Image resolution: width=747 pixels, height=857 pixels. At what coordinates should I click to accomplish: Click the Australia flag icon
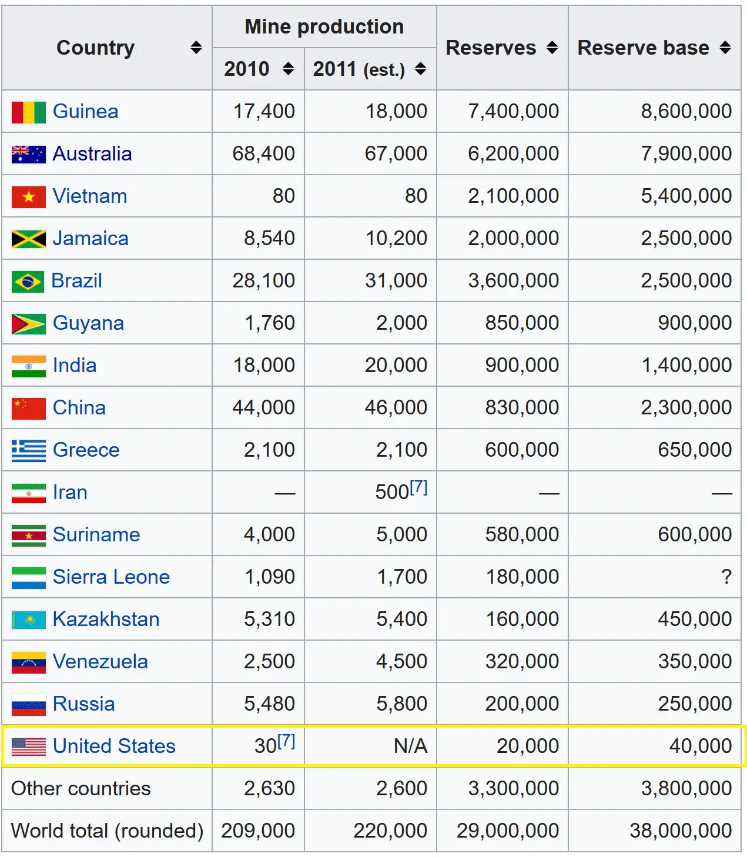coord(28,155)
